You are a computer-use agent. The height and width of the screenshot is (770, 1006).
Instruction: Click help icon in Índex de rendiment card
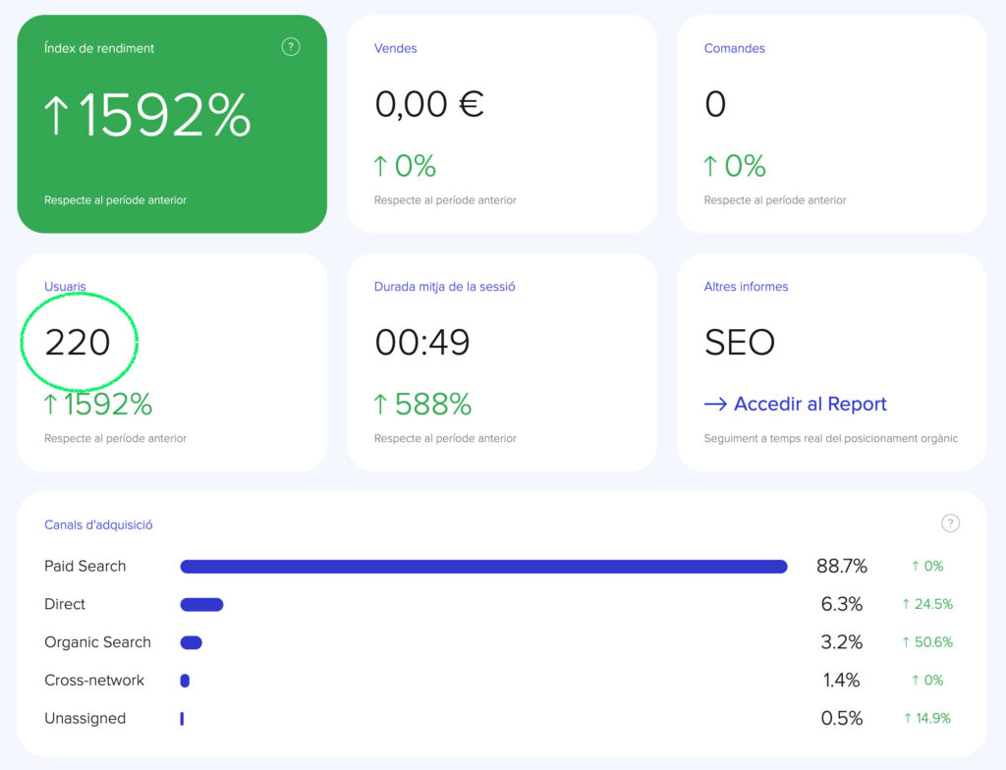pos(291,47)
